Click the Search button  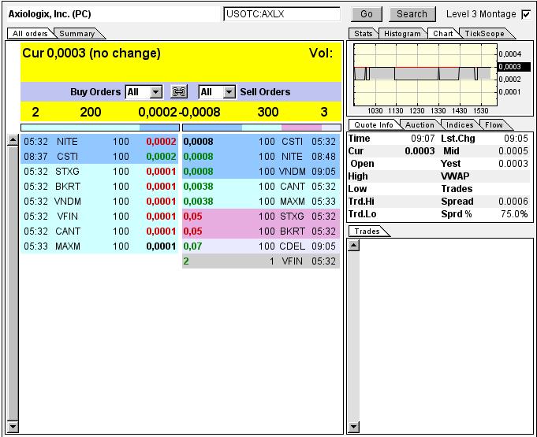pyautogui.click(x=412, y=14)
